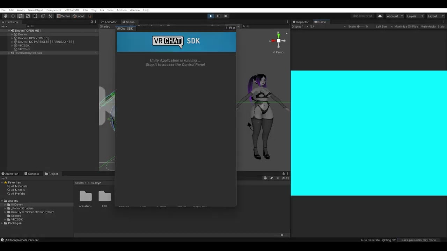The image size is (447, 251).
Task: Open the Devyn [ OPEN ME ] scene options menu
Action: 96,31
